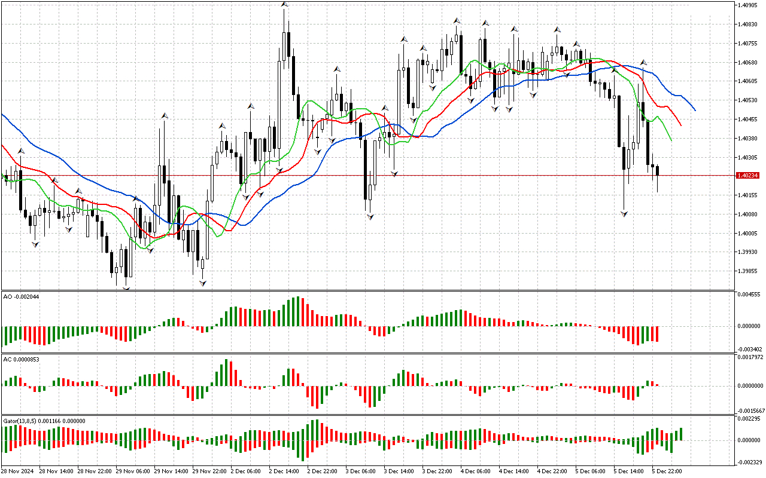The height and width of the screenshot is (478, 766).
Task: Click the current price tag 1.40234
Action: [x=748, y=176]
